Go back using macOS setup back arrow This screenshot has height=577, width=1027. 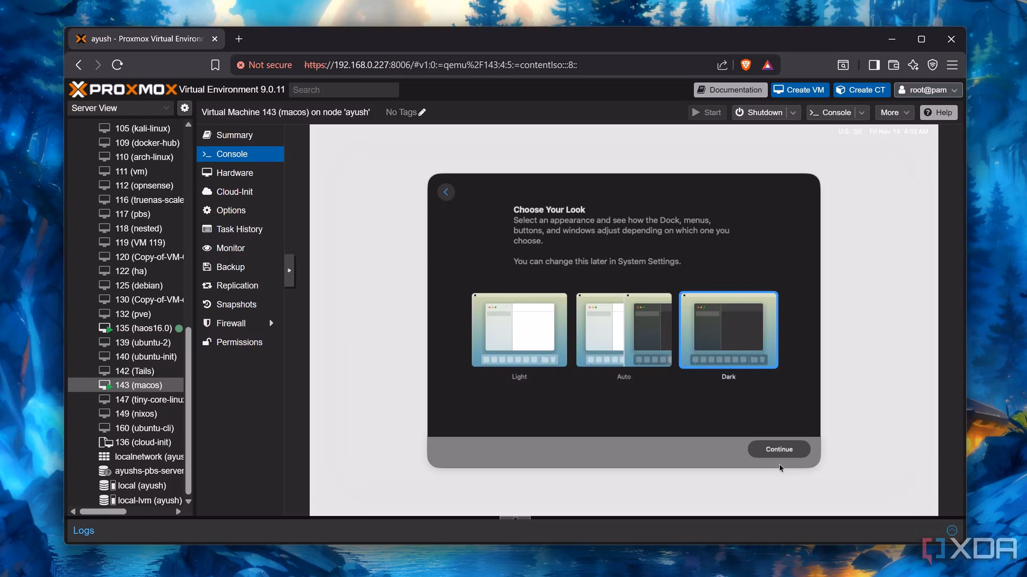coord(446,192)
